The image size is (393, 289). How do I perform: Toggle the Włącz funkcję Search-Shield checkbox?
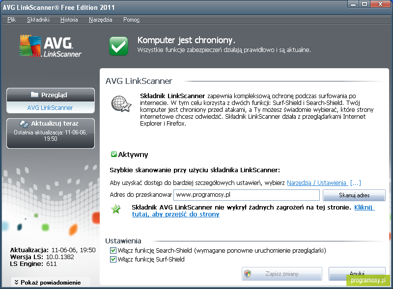pos(113,250)
